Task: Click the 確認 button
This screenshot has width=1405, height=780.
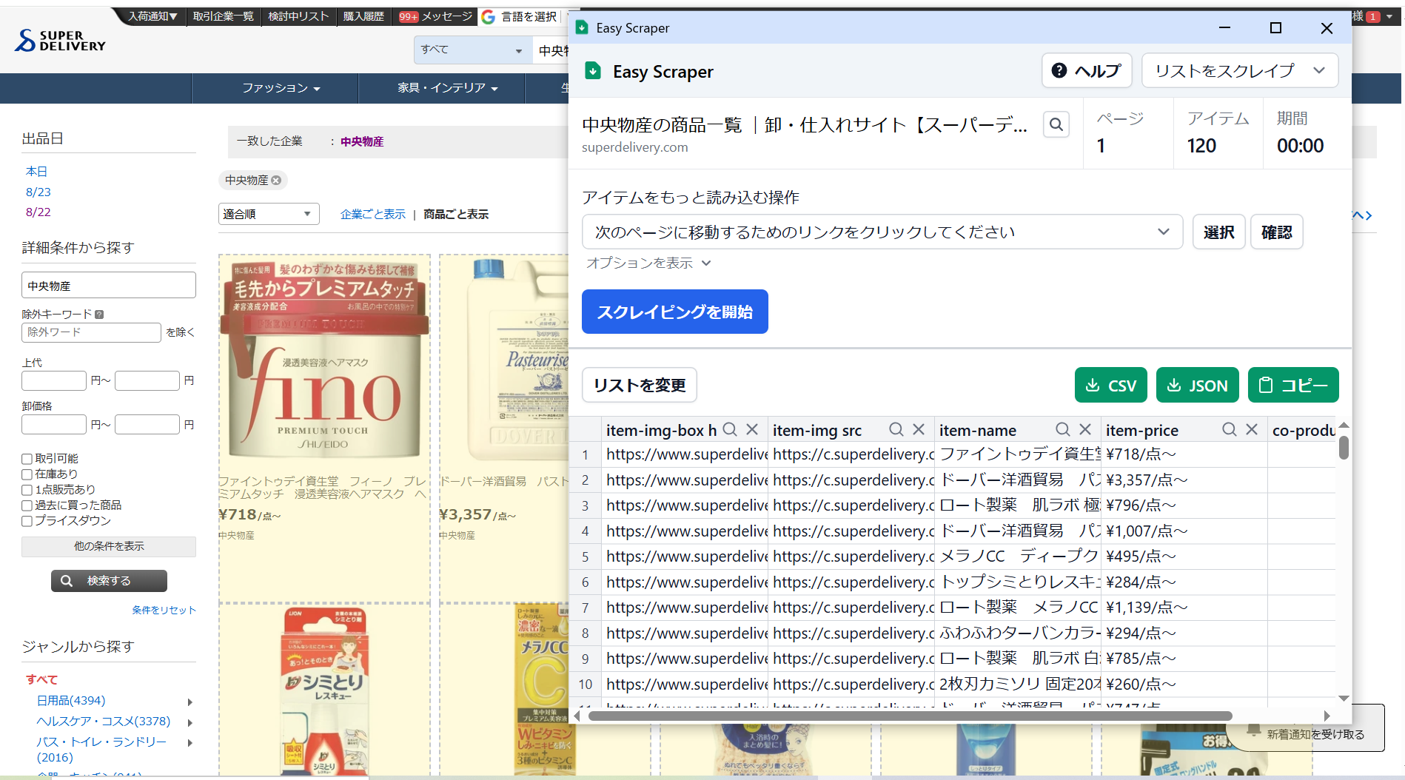Action: click(x=1276, y=232)
